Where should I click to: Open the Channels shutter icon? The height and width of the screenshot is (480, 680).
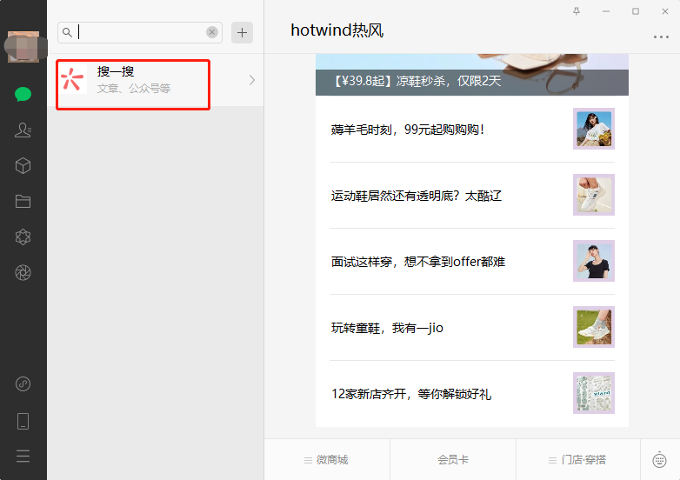pyautogui.click(x=23, y=272)
